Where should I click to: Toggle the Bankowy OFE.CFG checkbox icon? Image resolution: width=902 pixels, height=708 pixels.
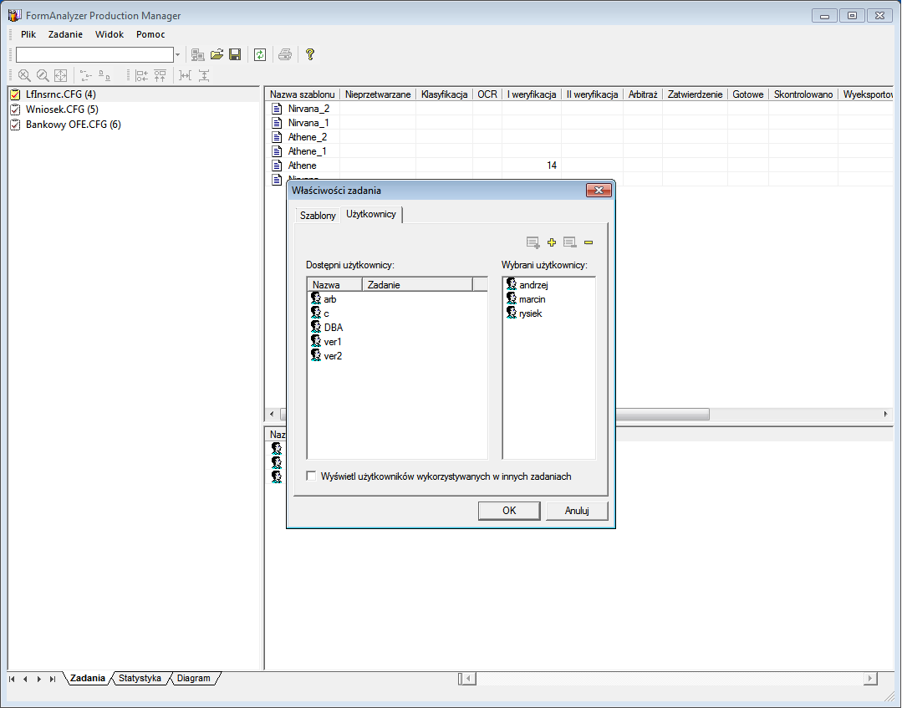[x=15, y=125]
